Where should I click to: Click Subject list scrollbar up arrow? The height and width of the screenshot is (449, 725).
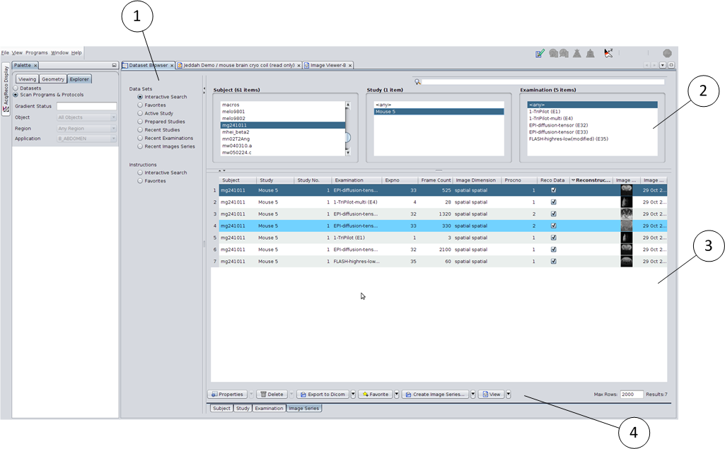coord(348,105)
